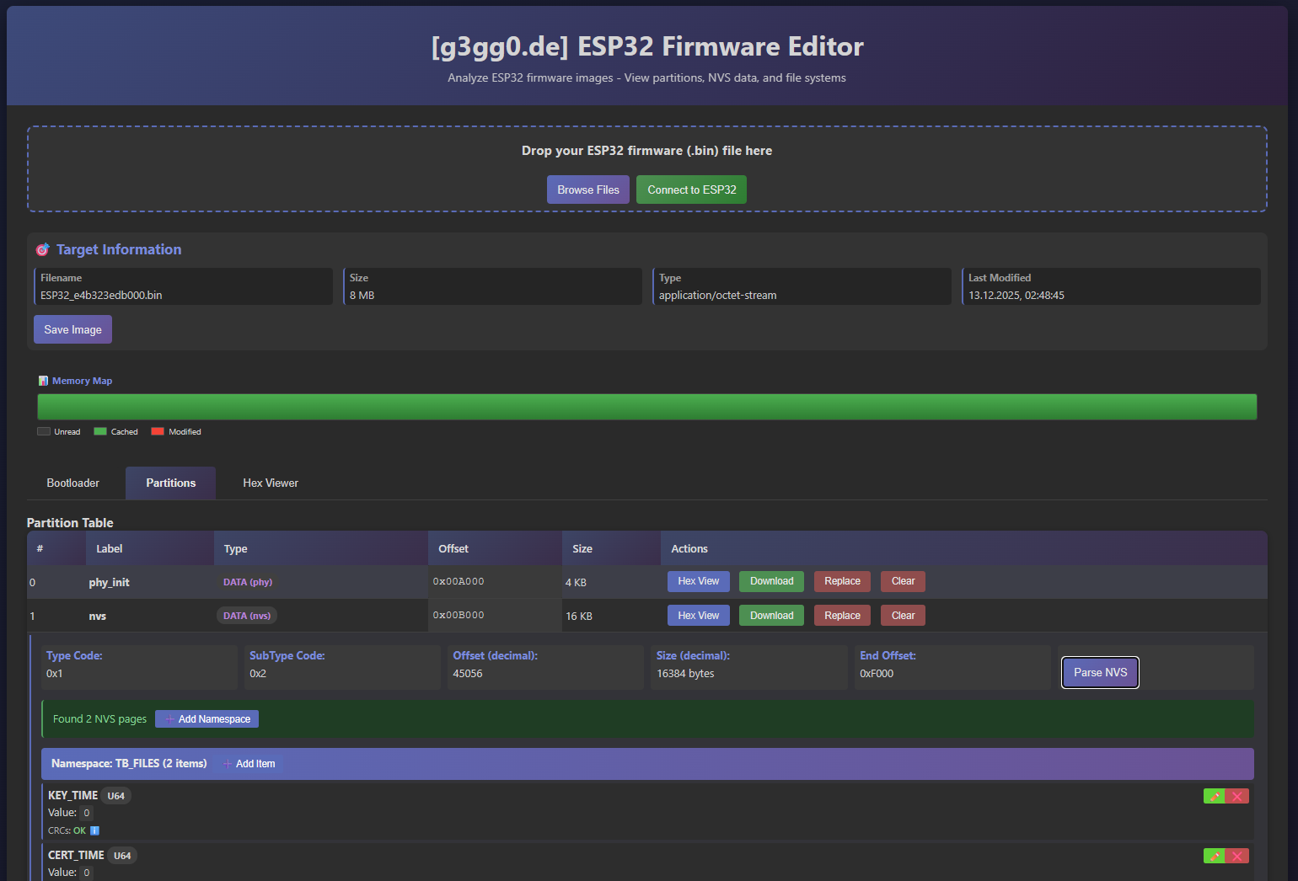Screen dimensions: 1298x881
Task: Click the Memory Map chart icon
Action: point(43,381)
